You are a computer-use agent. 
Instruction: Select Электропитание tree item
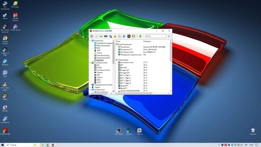click(x=102, y=55)
